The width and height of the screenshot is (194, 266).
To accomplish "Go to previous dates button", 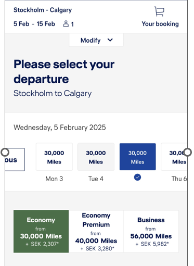I will [x=15, y=159].
